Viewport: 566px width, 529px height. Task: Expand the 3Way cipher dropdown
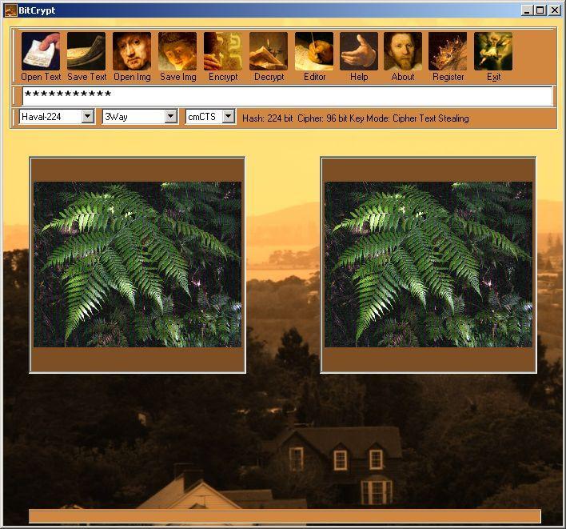point(170,117)
